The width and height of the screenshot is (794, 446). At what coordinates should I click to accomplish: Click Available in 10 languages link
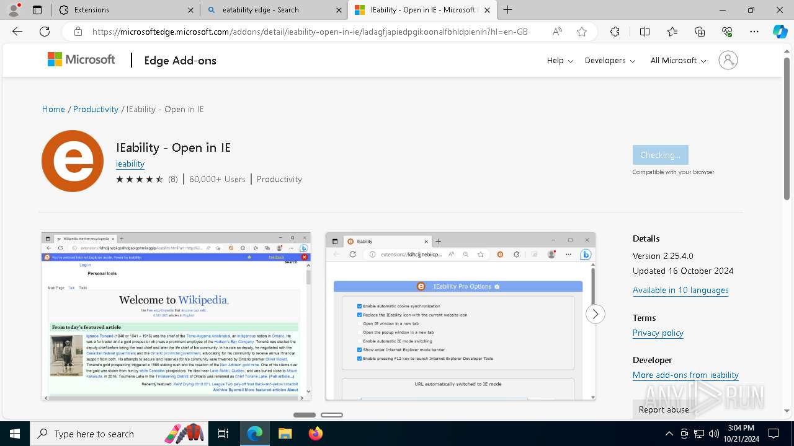680,290
